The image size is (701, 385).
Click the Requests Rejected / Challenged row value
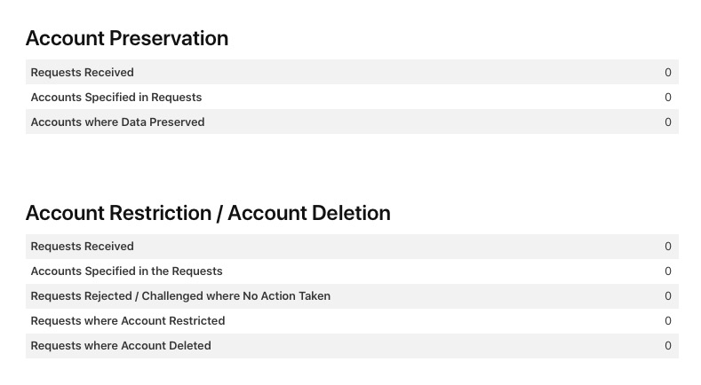pyautogui.click(x=668, y=295)
